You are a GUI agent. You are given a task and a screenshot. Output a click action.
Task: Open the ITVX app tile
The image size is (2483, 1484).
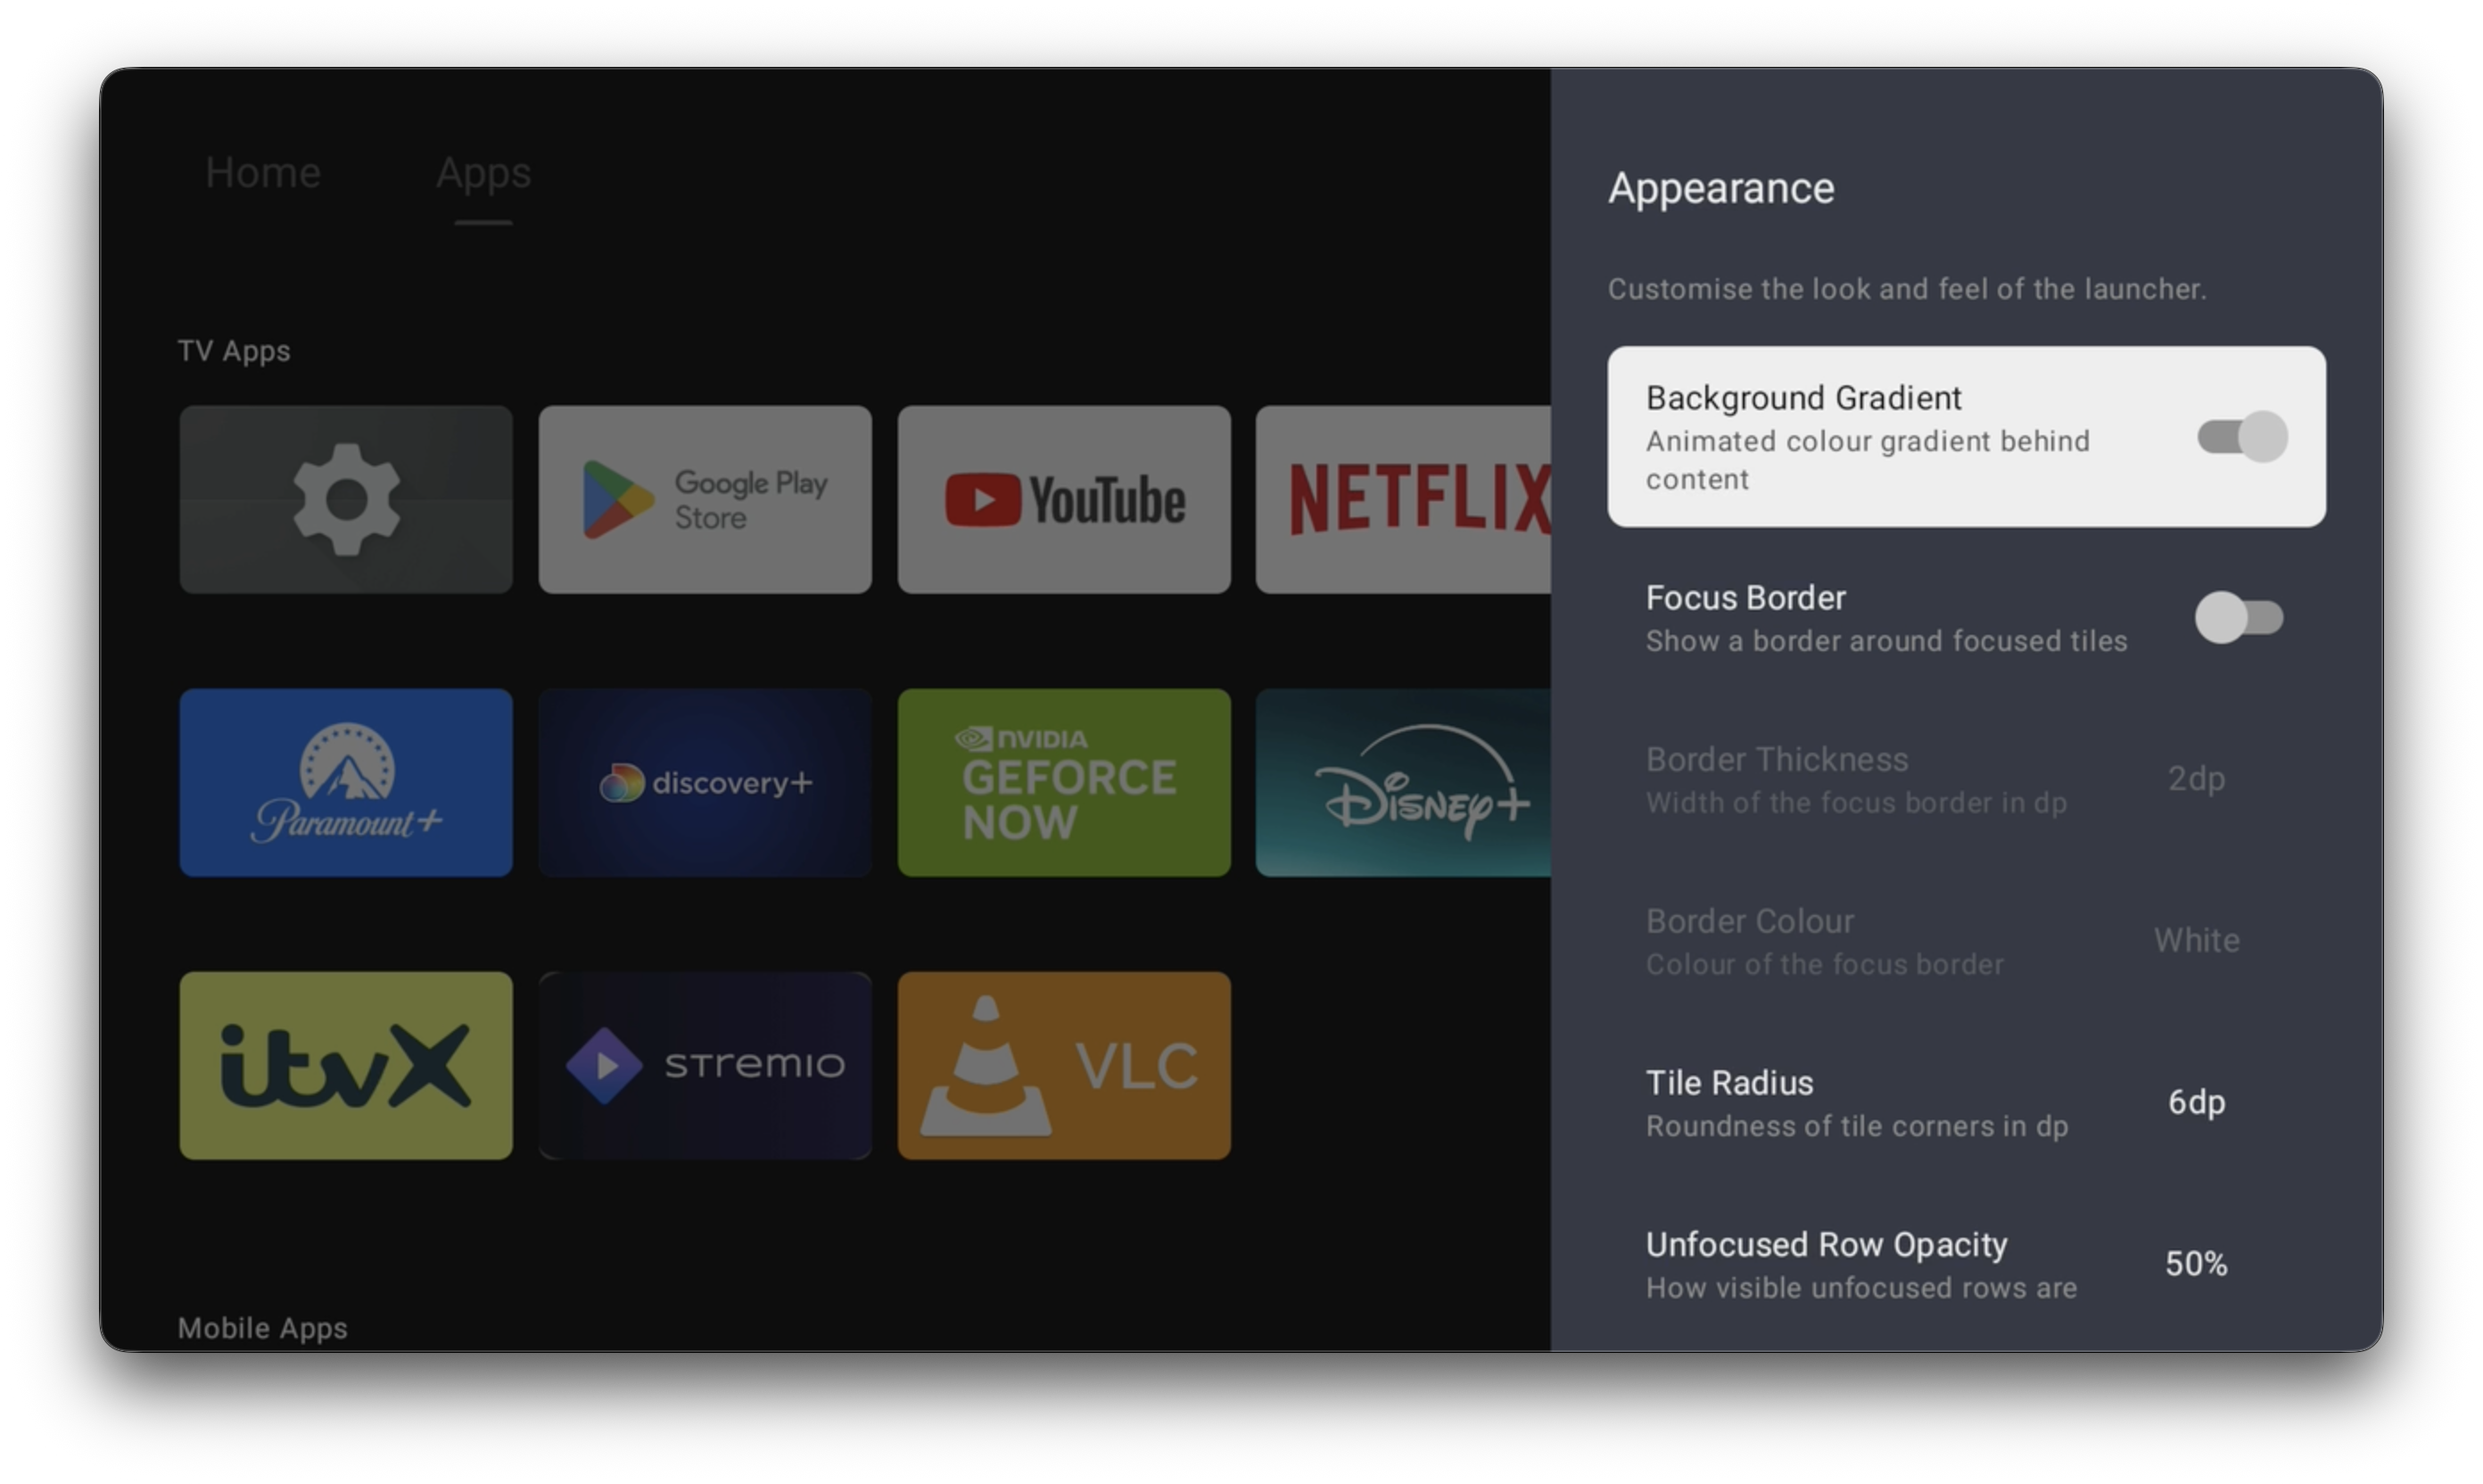coord(345,1065)
